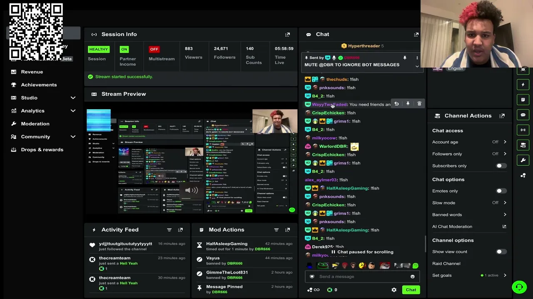
Task: Click DBR666 link in HalfAsleepGaming timeout entry
Action: [262, 249]
